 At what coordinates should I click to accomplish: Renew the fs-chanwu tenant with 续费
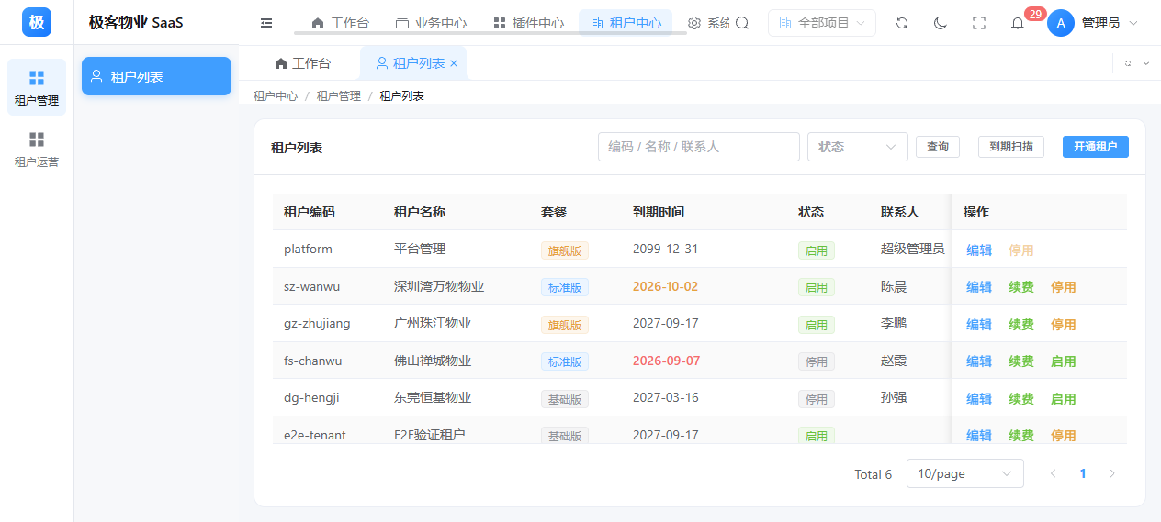coord(1021,361)
